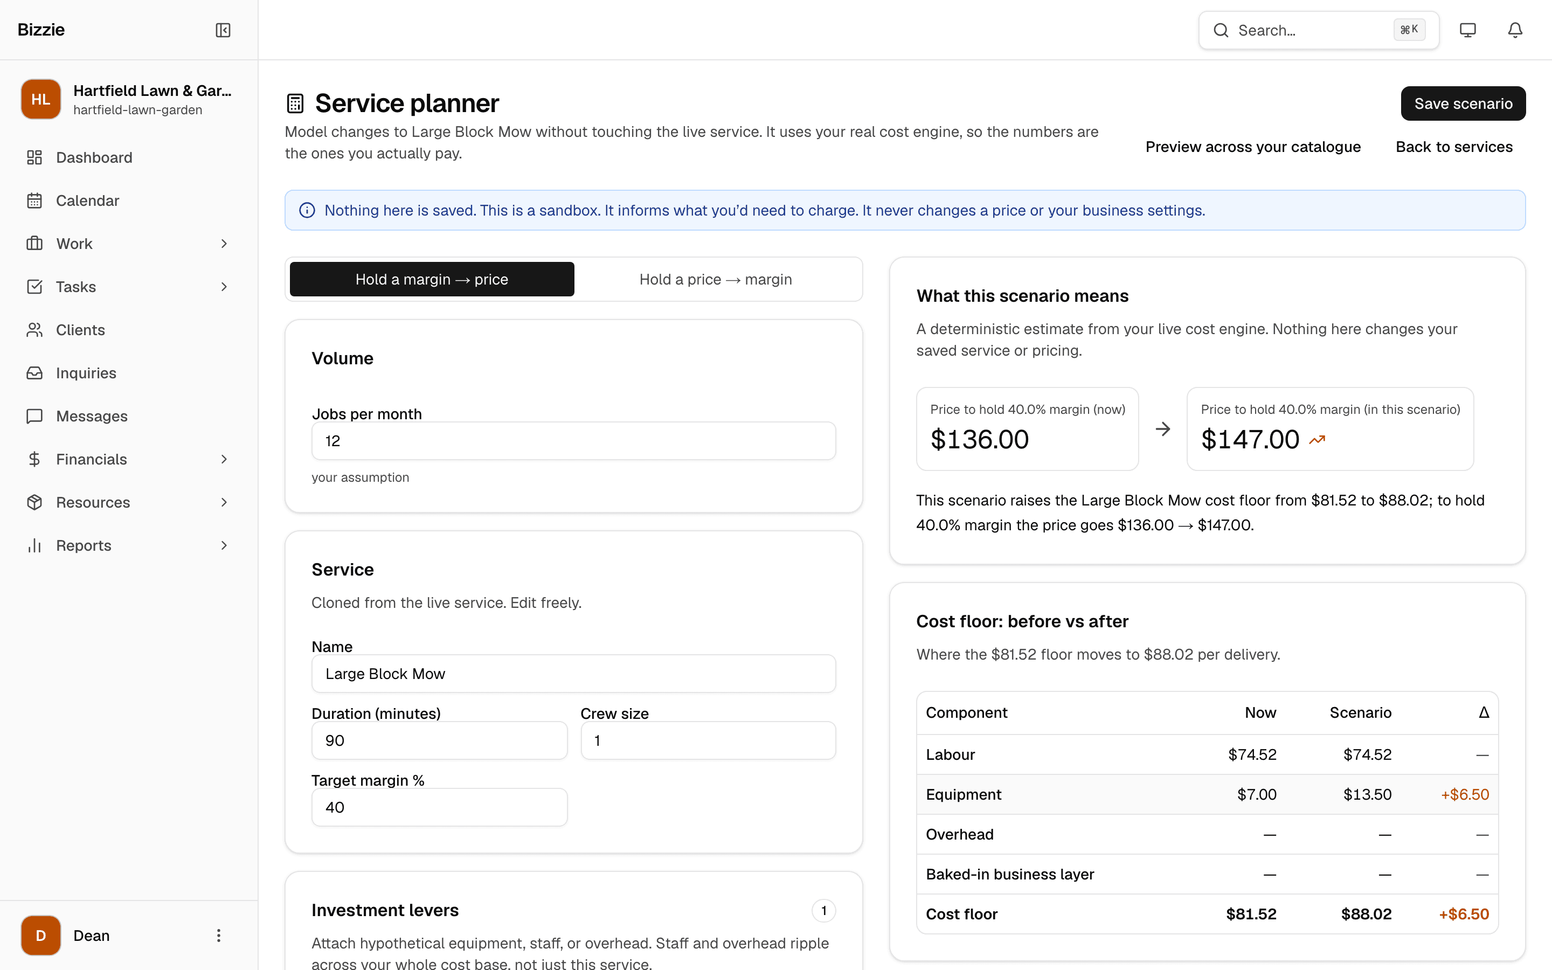Viewport: 1552px width, 970px height.
Task: Click the search magnifier icon
Action: (1221, 30)
